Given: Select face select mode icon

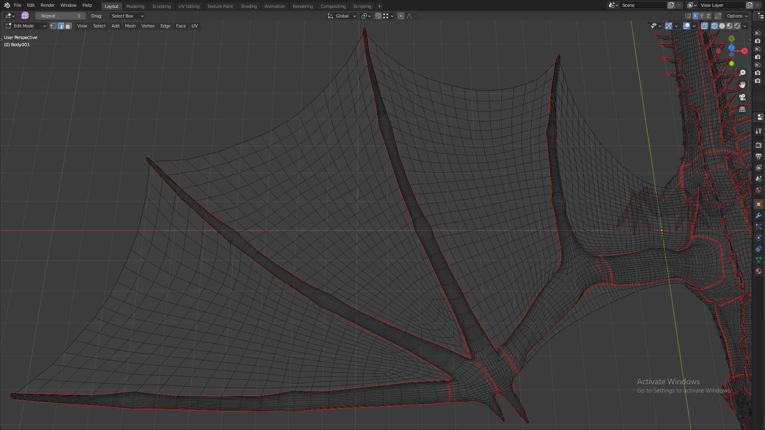Looking at the screenshot, I should click(x=69, y=26).
